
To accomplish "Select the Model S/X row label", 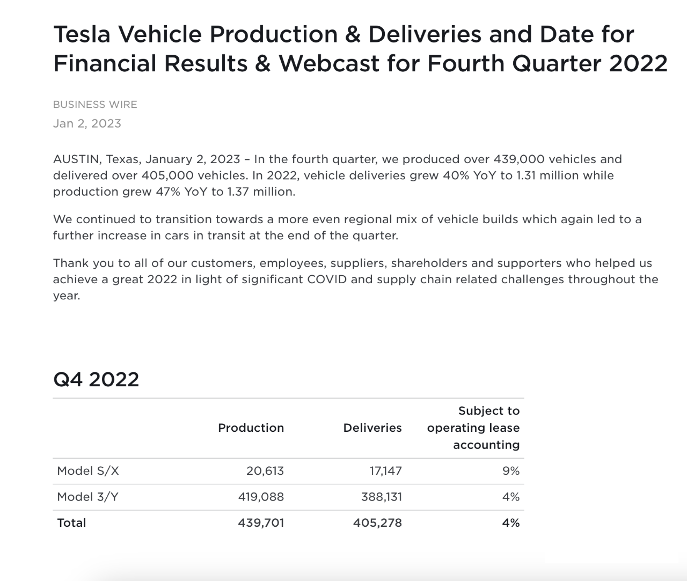I will 88,471.
